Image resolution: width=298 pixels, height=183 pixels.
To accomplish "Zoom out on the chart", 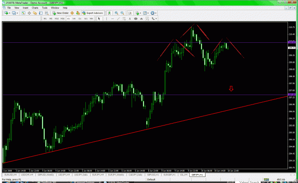I will 123,13.
